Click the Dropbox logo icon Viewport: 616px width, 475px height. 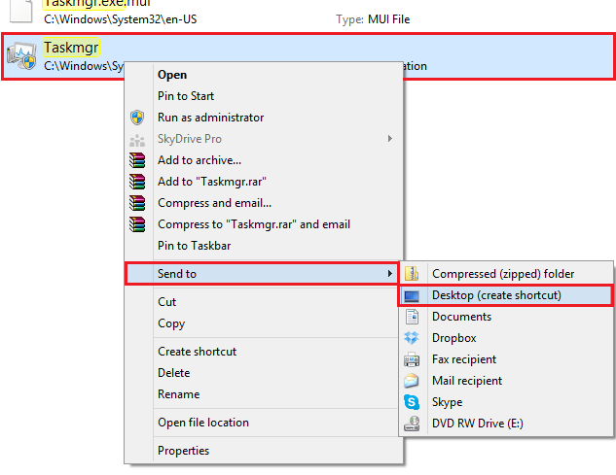[x=412, y=338]
